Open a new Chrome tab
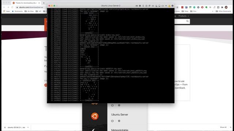Viewport: 234px width, 131px height. coord(44,3)
